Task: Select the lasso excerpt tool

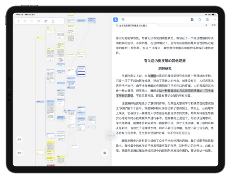Action: coord(123,19)
